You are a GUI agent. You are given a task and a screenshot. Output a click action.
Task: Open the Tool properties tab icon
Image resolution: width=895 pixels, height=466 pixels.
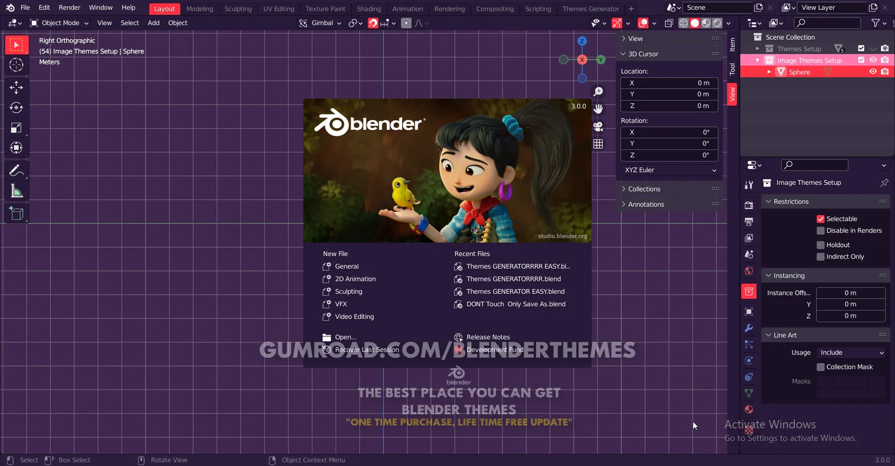[749, 184]
